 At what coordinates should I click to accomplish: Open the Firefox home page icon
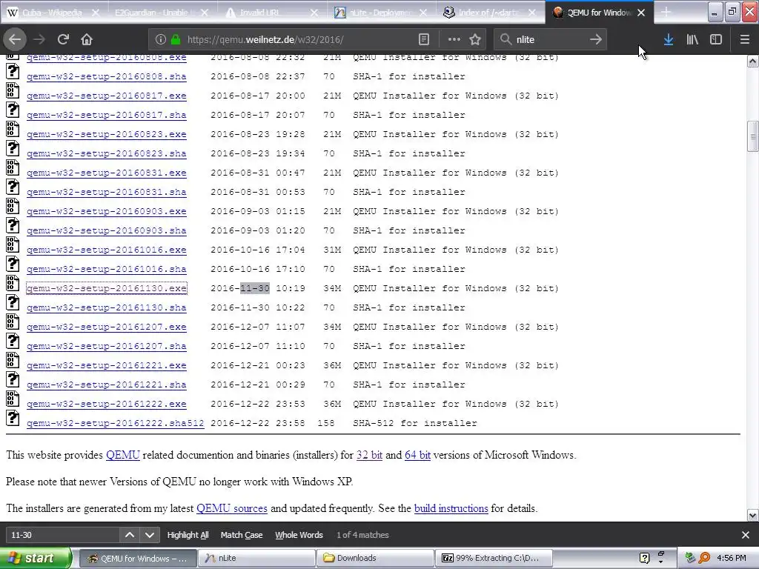pyautogui.click(x=87, y=39)
